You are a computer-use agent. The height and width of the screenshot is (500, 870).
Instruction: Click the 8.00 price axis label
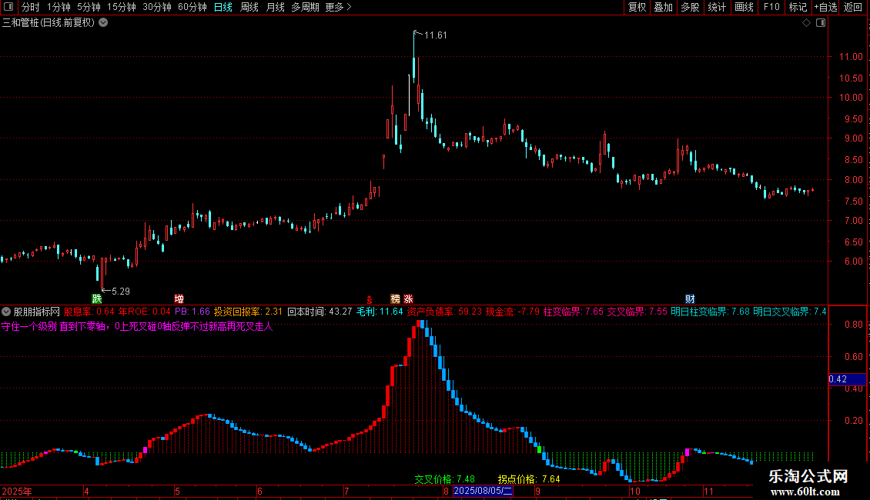point(853,179)
